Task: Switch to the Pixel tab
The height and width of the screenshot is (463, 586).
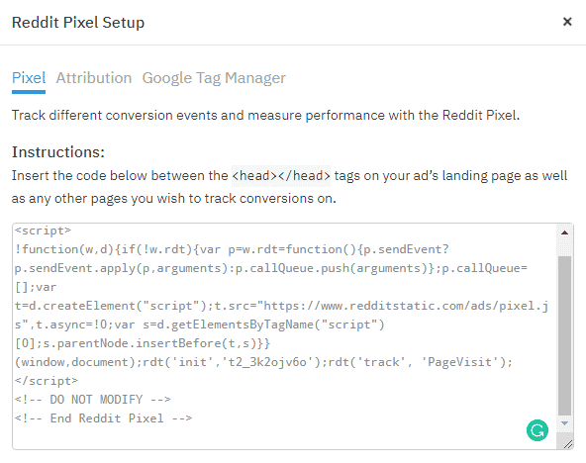Action: coord(29,78)
